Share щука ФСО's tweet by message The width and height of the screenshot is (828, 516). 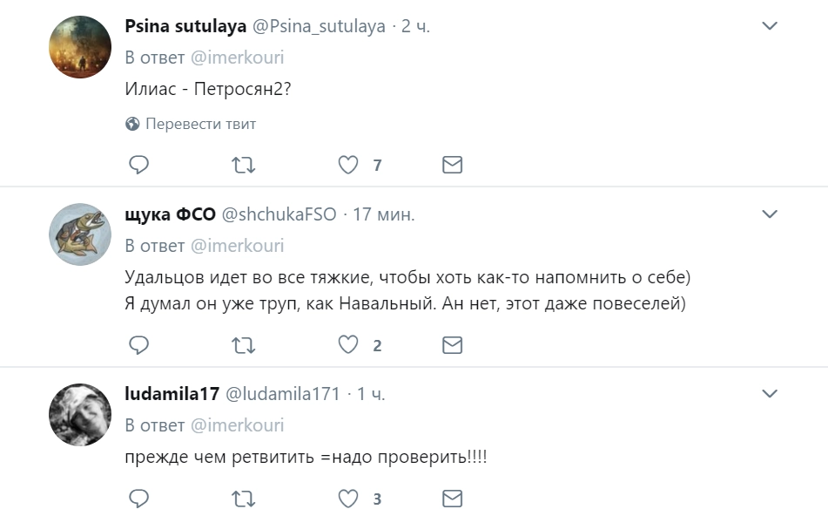[452, 345]
